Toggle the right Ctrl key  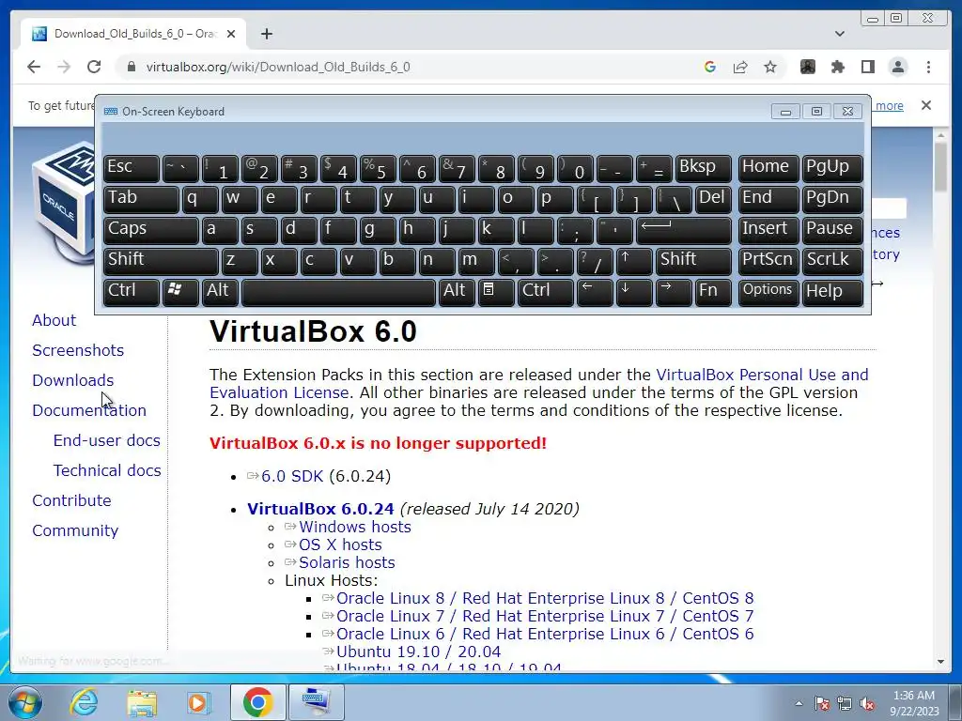546,291
